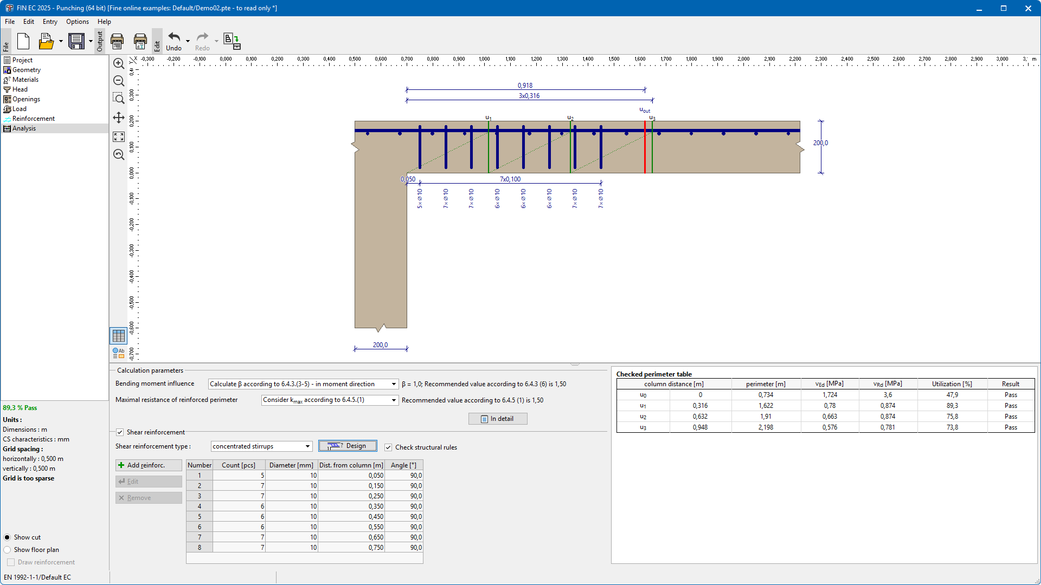Screen dimensions: 1041x585
Task: Select Geometry in the left tree
Action: tap(26, 70)
